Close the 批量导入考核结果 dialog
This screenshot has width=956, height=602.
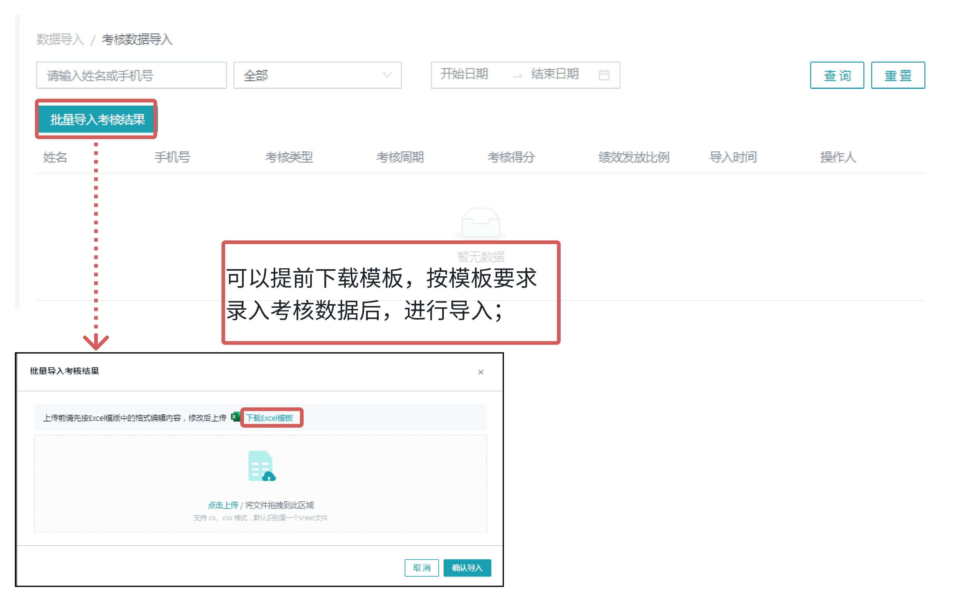coord(480,372)
